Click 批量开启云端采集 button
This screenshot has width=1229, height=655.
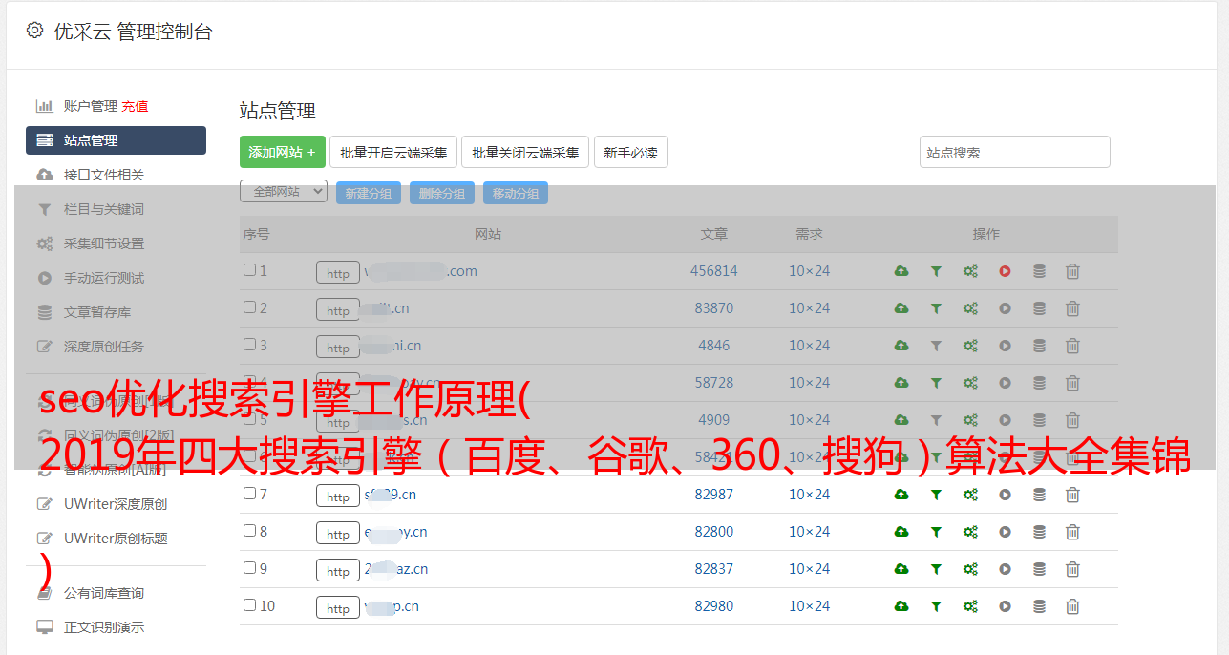pyautogui.click(x=393, y=152)
